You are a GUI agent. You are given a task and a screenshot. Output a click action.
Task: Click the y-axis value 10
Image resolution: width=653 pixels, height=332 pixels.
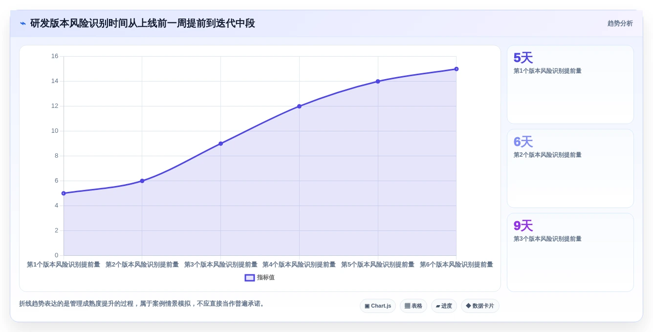coord(55,131)
